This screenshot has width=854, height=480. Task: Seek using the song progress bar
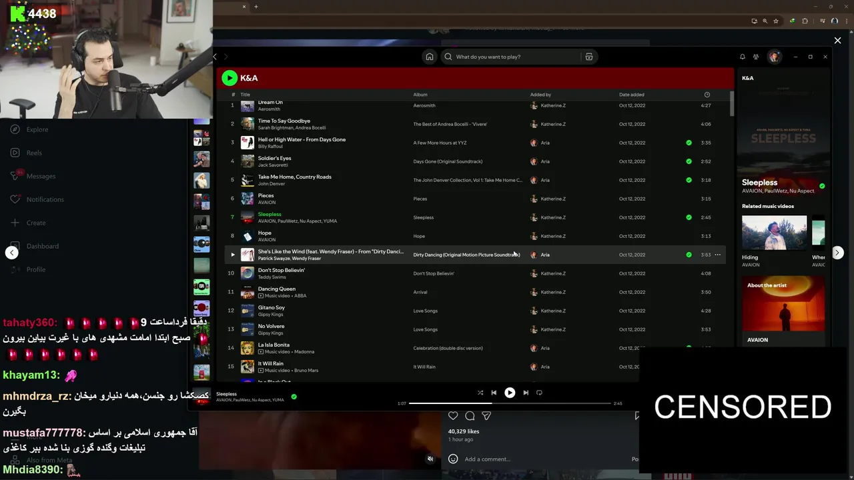coord(510,403)
